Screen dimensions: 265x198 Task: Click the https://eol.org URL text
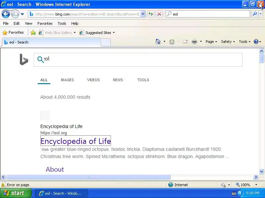[x=54, y=133]
